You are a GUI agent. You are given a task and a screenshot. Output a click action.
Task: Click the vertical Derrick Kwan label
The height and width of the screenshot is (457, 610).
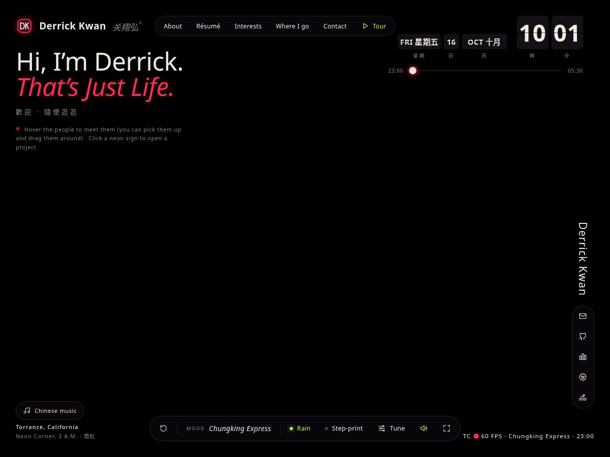point(583,258)
